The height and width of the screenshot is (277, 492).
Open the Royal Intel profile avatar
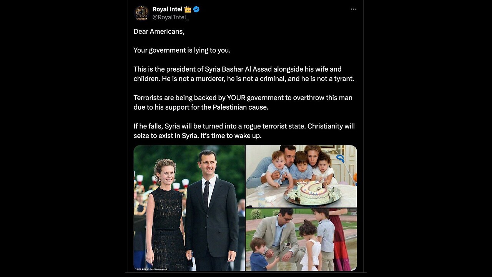[141, 13]
